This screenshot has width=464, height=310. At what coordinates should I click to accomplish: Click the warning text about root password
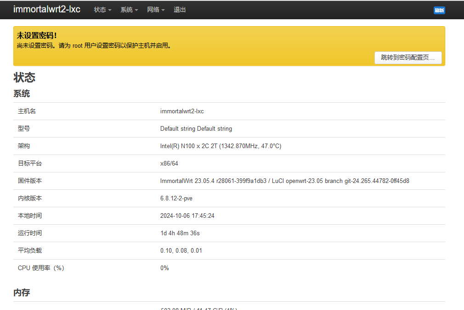coord(94,45)
